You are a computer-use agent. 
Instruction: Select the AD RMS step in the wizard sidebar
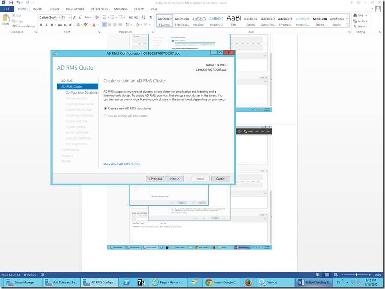pyautogui.click(x=67, y=80)
